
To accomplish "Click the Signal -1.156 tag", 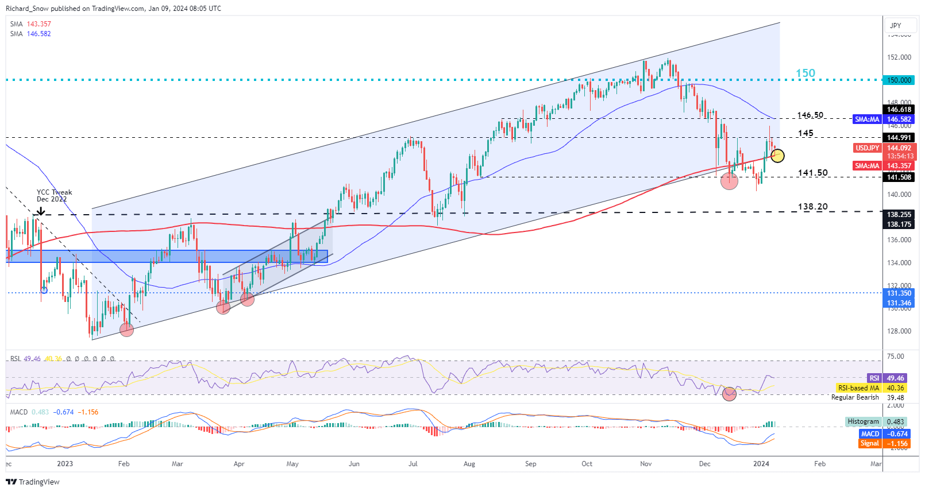I will click(x=884, y=444).
